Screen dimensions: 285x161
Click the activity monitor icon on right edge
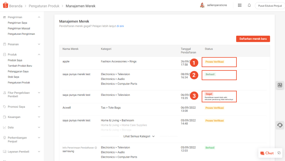click(280, 85)
